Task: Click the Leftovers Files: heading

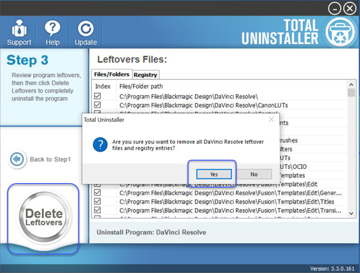Action: point(132,59)
